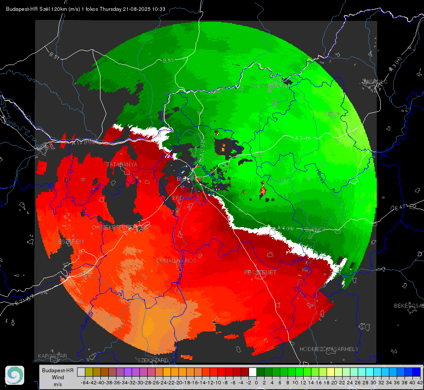Screen dimensions: 424x390
Task: Click the SZEKSZARD city label
Action: 153,360
